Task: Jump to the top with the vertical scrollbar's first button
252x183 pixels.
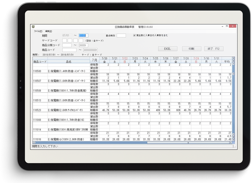Action: 233,58
